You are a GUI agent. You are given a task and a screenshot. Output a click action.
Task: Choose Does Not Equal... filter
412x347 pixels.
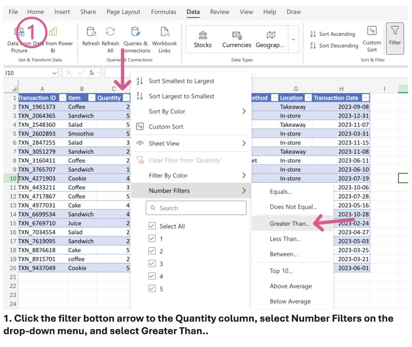click(x=293, y=207)
